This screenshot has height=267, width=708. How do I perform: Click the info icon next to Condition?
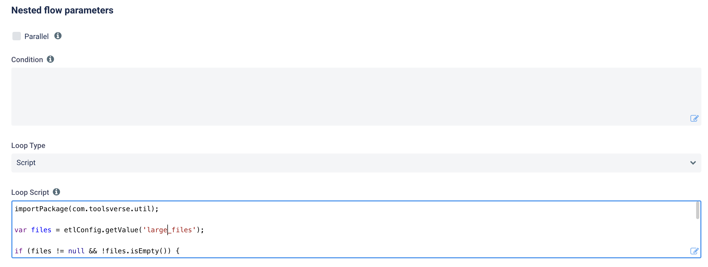[x=50, y=59]
